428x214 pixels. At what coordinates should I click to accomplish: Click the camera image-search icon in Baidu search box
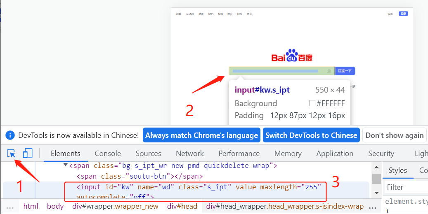(x=329, y=71)
